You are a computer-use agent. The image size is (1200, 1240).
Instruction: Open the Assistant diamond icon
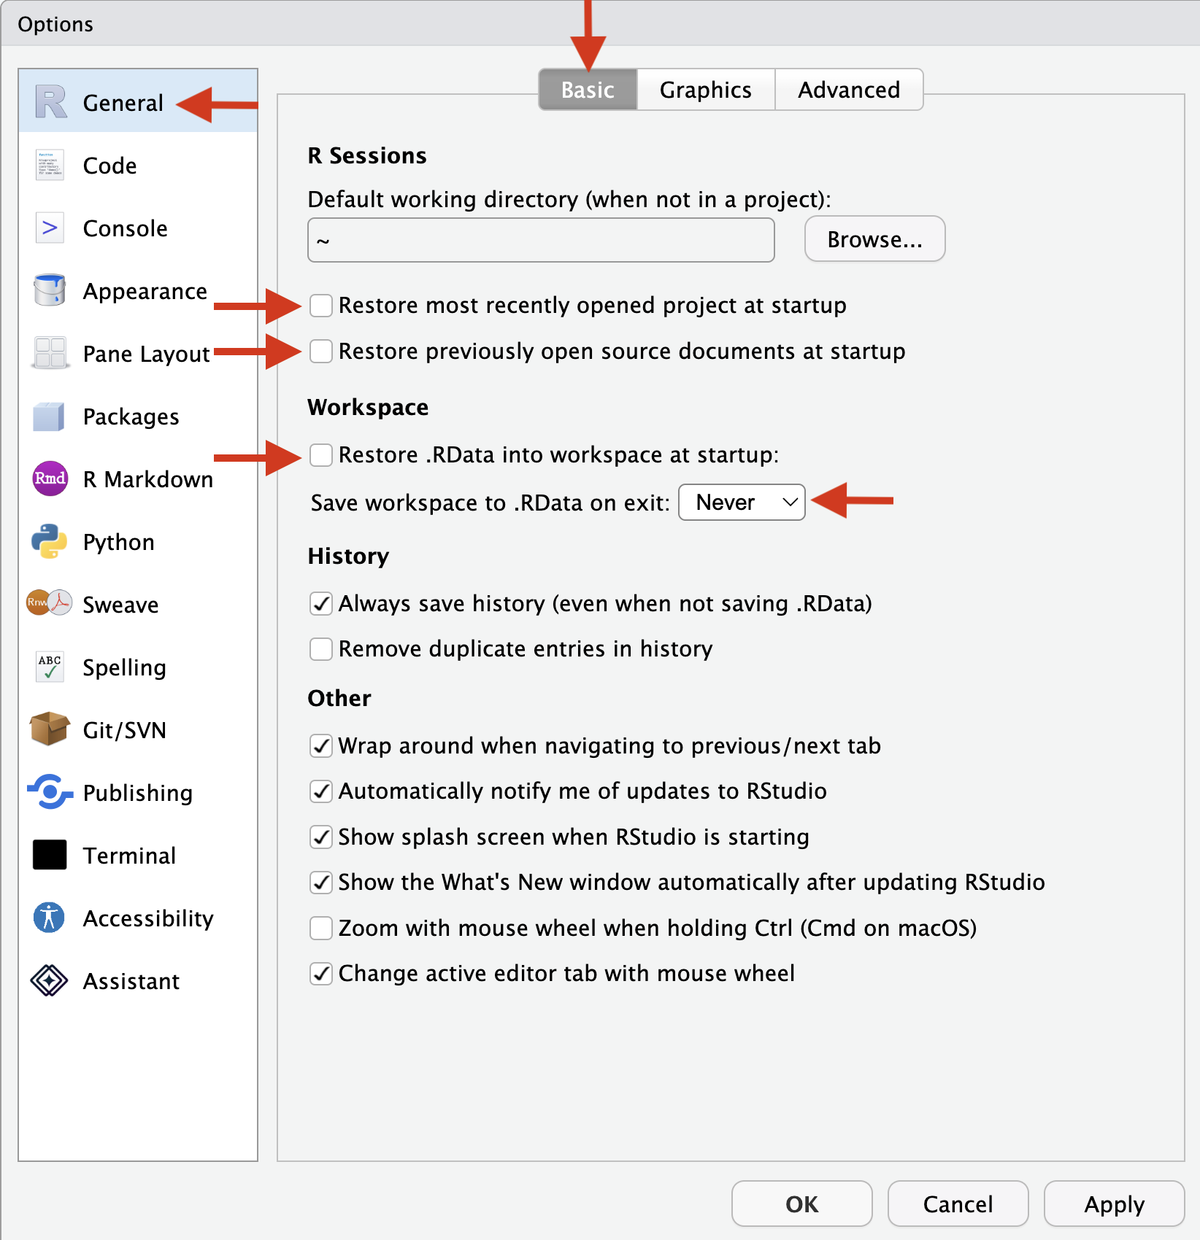(50, 980)
